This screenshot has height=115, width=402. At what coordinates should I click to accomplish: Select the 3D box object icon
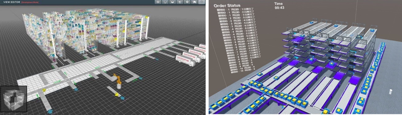[x=172, y=2]
